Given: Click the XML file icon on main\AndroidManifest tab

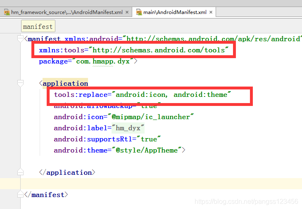Looking at the screenshot, I should click(139, 12).
